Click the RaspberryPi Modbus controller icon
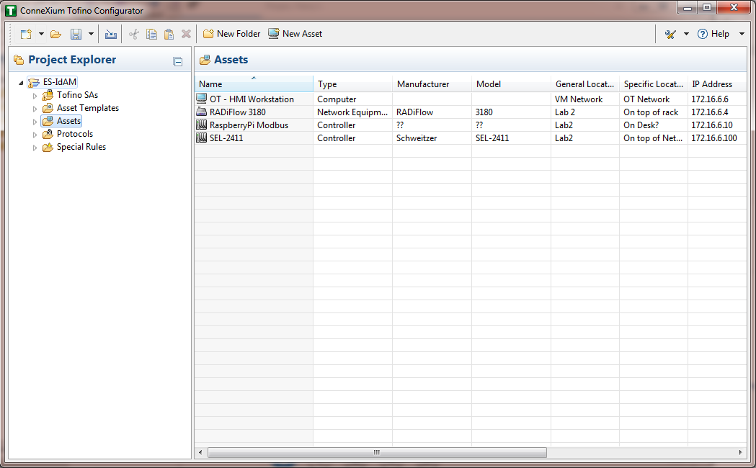Screen dimensions: 756x468 pos(201,125)
